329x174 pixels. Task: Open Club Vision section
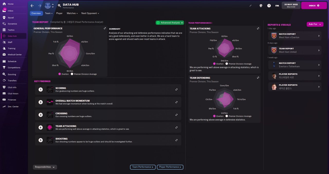[x=13, y=94]
